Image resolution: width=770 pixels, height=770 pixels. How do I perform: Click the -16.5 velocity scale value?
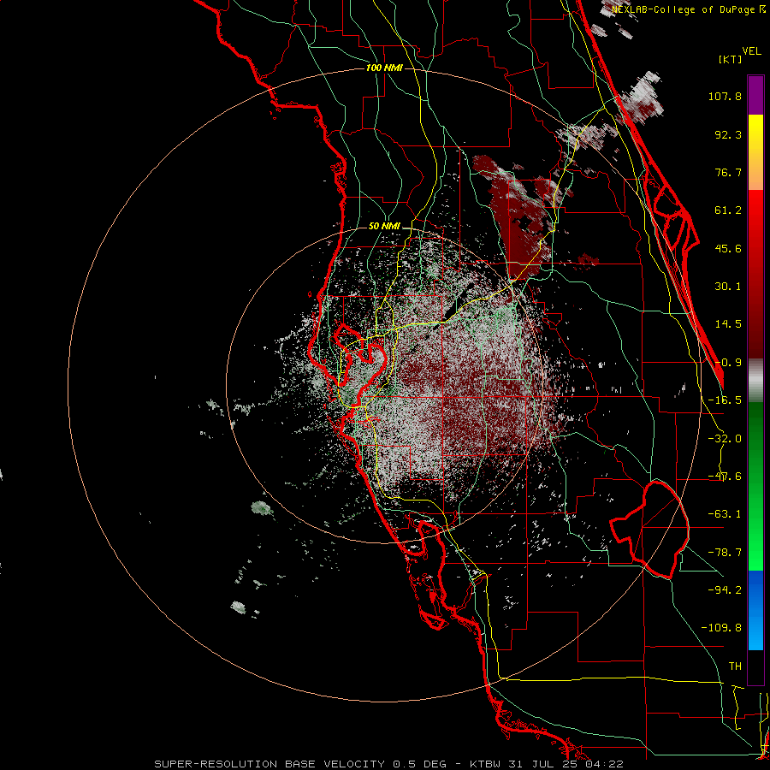coord(725,400)
